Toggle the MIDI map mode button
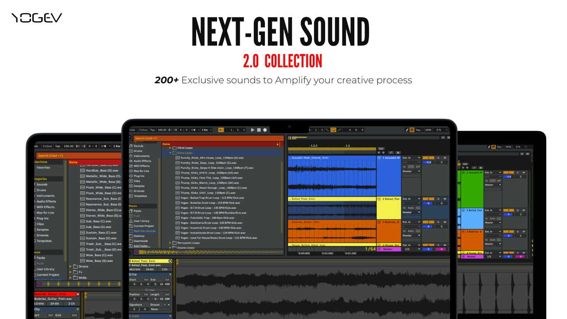567x319 pixels. pyautogui.click(x=428, y=130)
